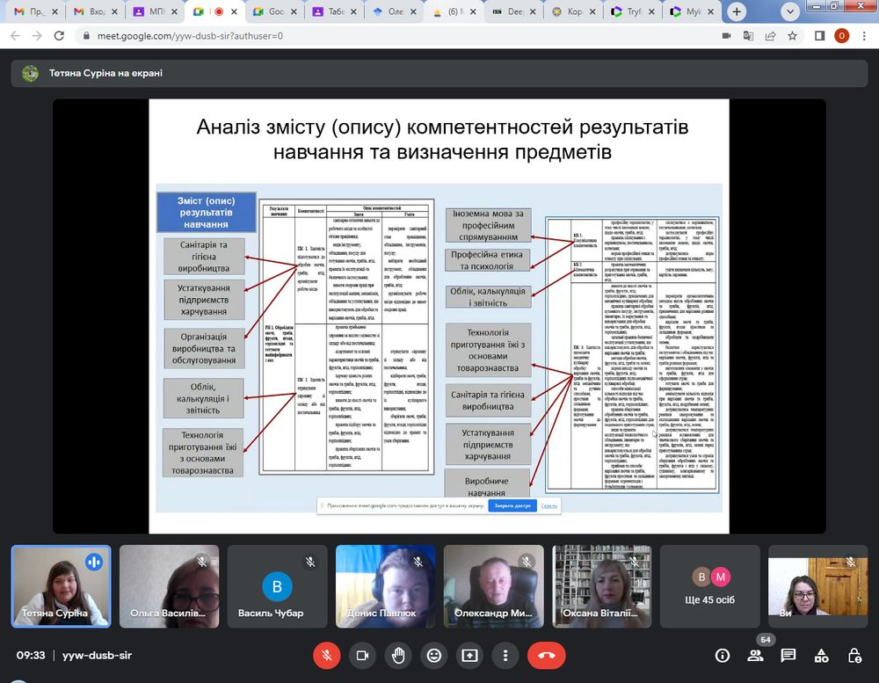Open host controls lock icon
879x683 pixels.
pyautogui.click(x=854, y=656)
